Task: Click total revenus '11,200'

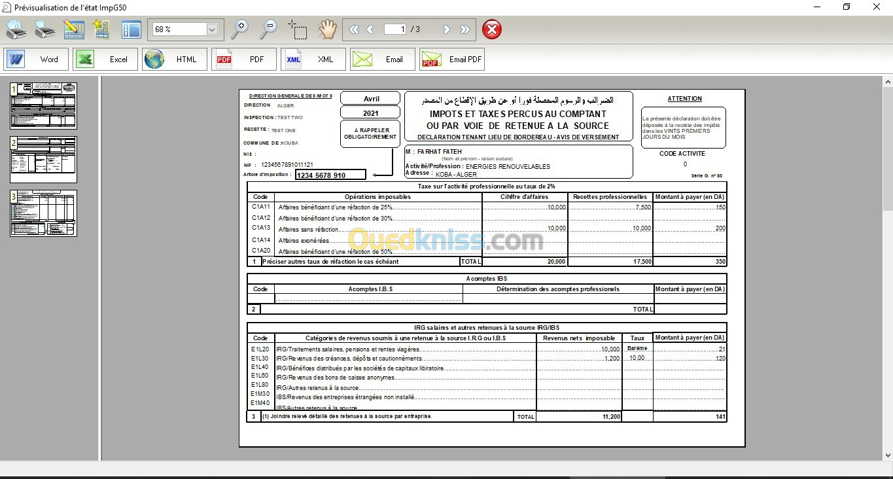Action: click(611, 416)
